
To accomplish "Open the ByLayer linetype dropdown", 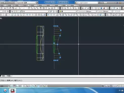I will (87, 11).
